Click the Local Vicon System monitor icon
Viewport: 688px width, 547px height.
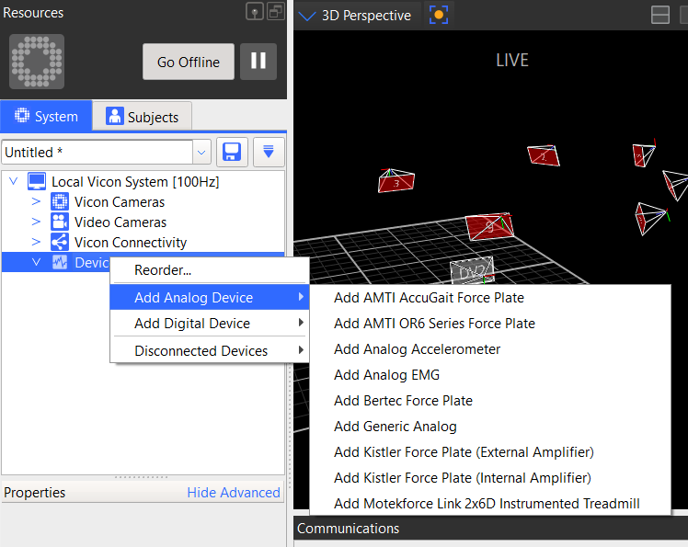coord(37,181)
